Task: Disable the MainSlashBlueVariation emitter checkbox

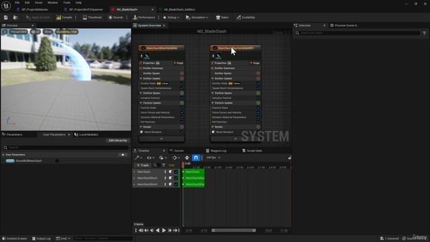Action: pos(143,48)
